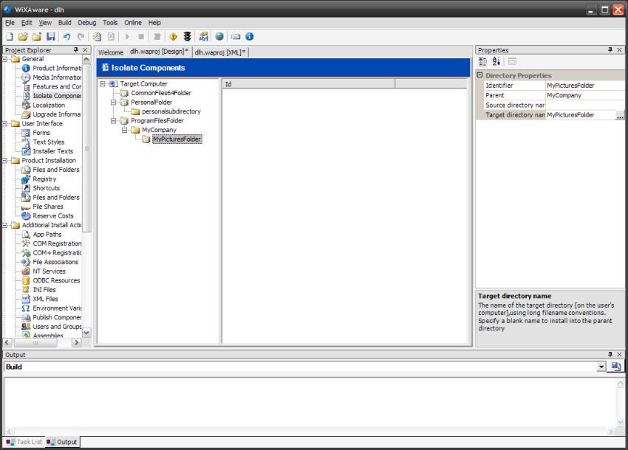
Task: Click the play arrow toolbar icon
Action: (x=127, y=37)
